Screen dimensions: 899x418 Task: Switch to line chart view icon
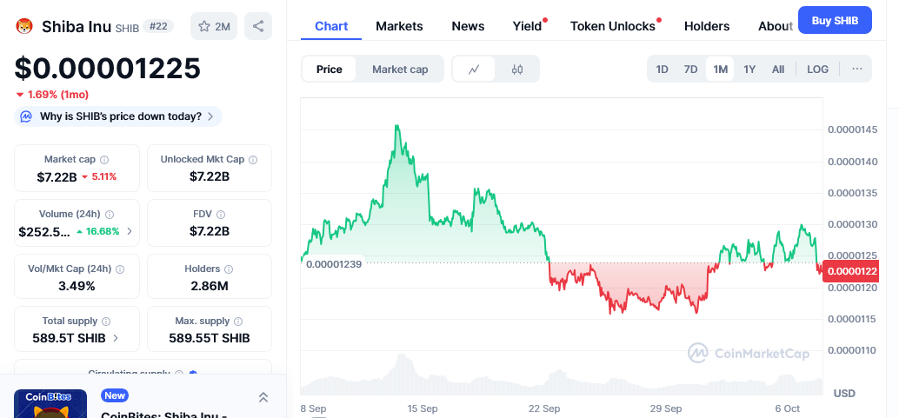coord(474,70)
